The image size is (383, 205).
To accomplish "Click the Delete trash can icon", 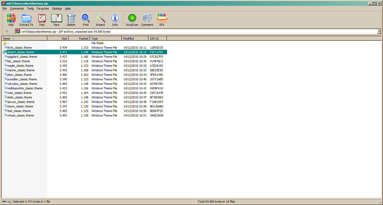I will (x=71, y=18).
